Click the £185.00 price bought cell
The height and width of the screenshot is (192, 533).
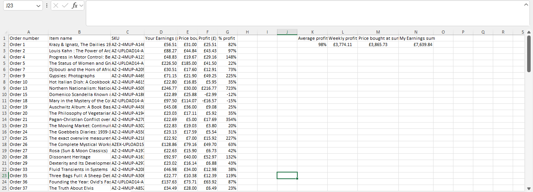(x=188, y=63)
